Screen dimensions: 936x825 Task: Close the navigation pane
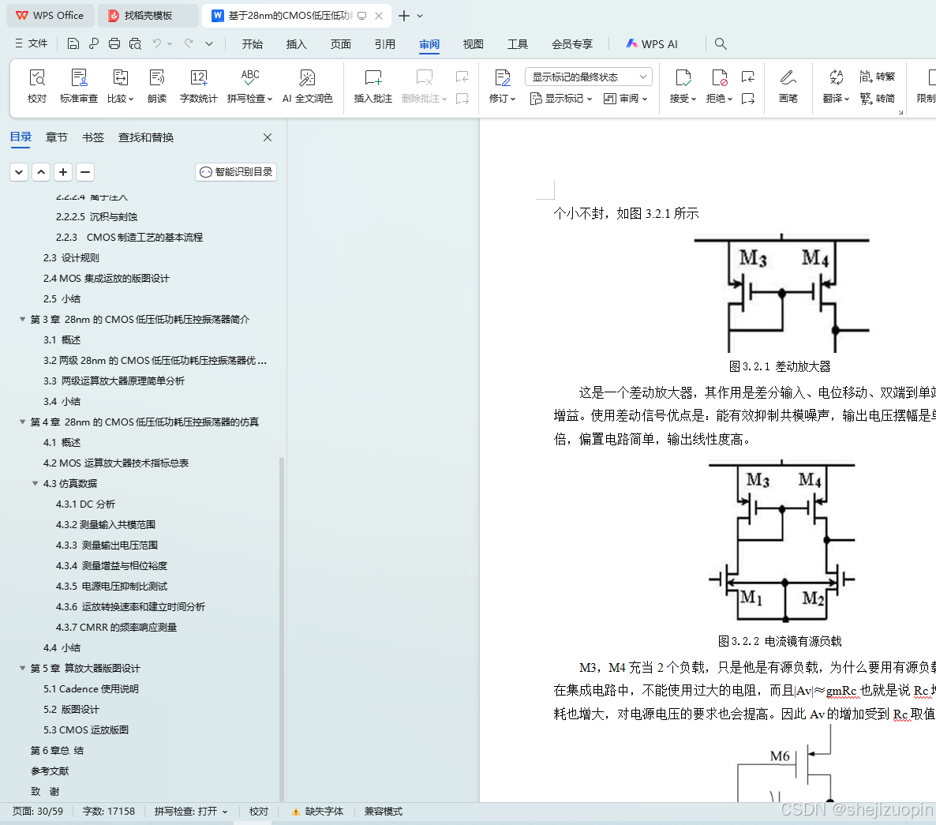268,137
